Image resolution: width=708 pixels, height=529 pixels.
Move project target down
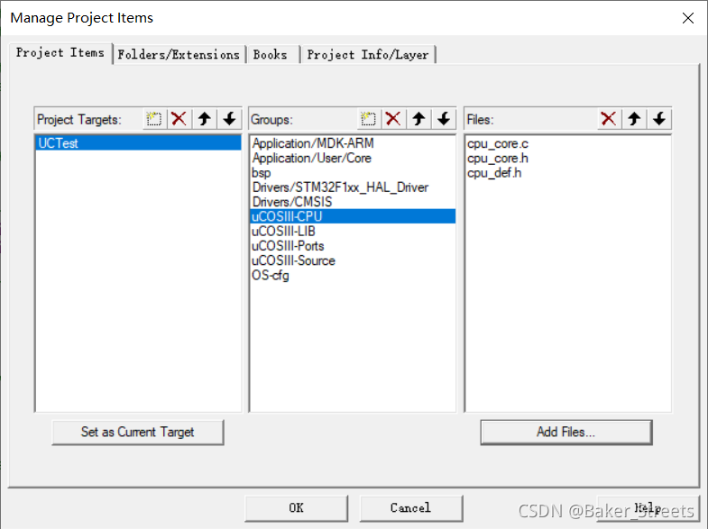pos(230,120)
